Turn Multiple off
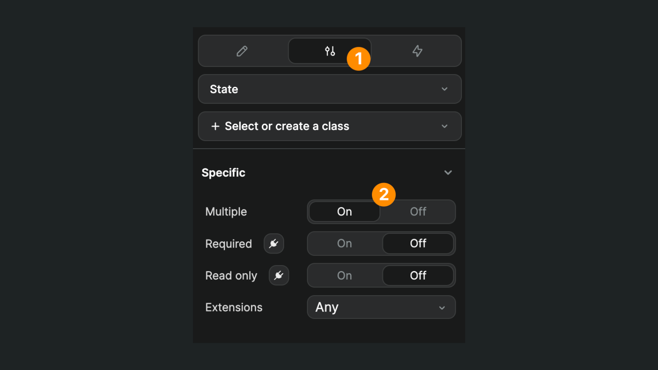This screenshot has height=370, width=658. point(418,211)
